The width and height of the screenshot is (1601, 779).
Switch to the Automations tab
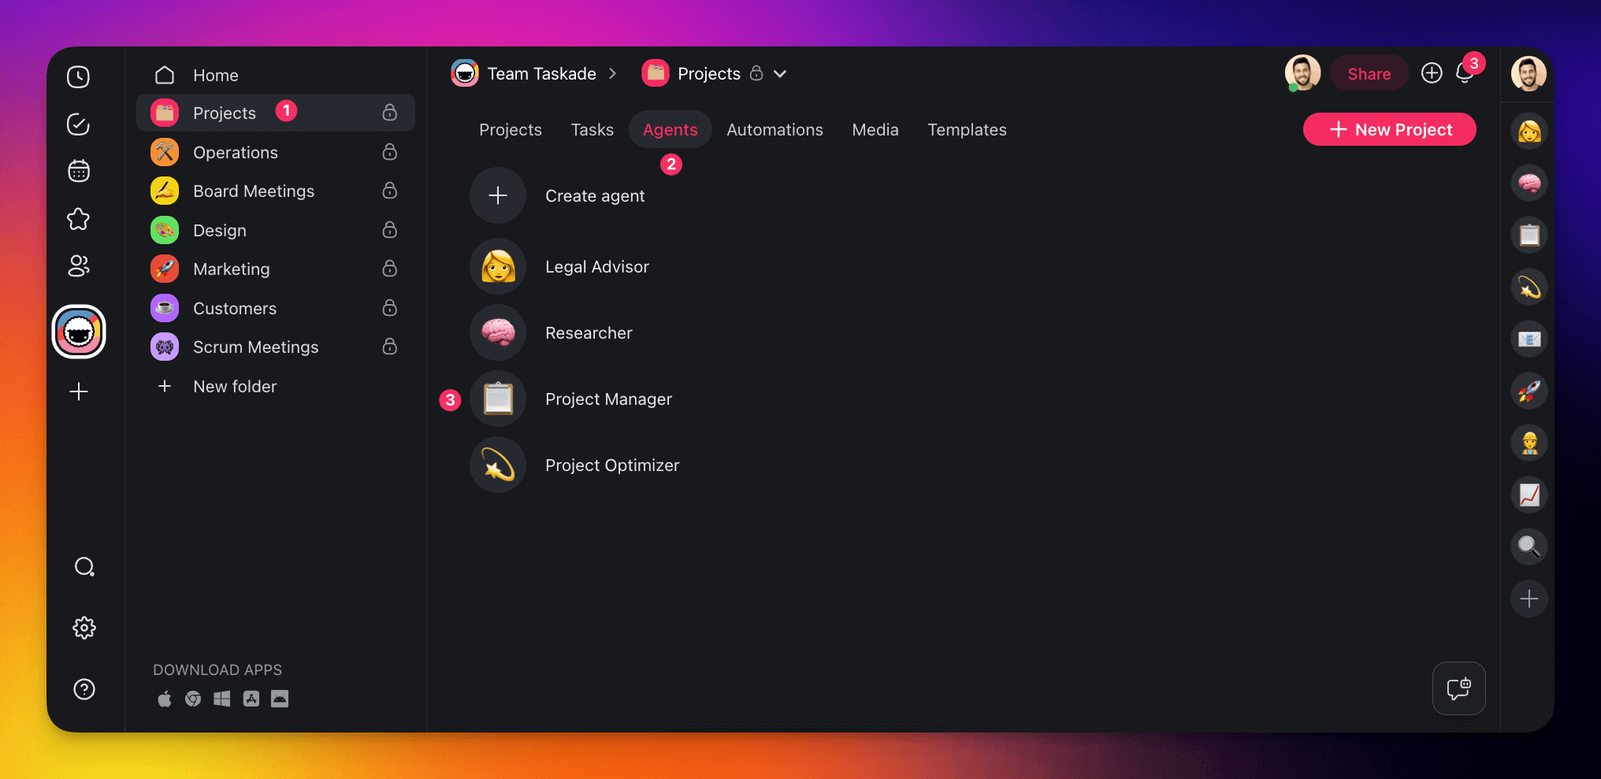(774, 130)
